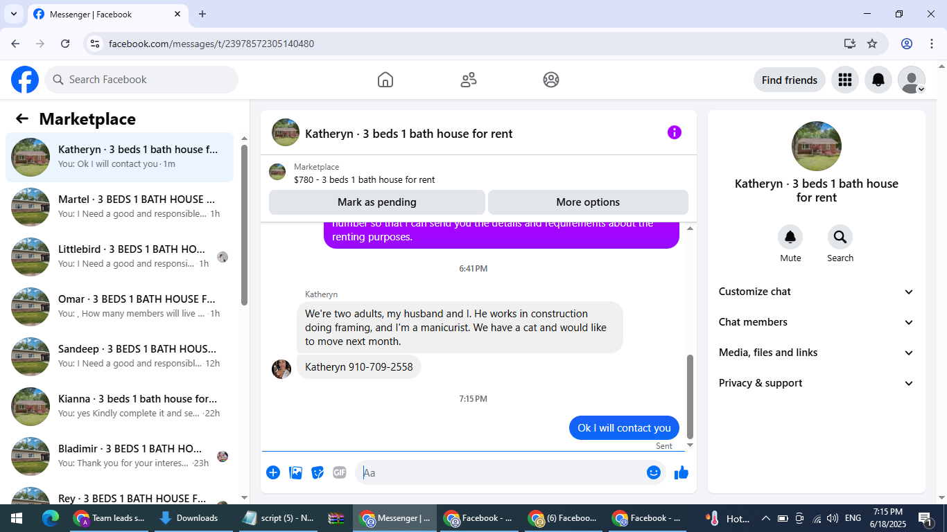This screenshot has width=947, height=532.
Task: Mute this chat with the bell icon
Action: click(790, 238)
